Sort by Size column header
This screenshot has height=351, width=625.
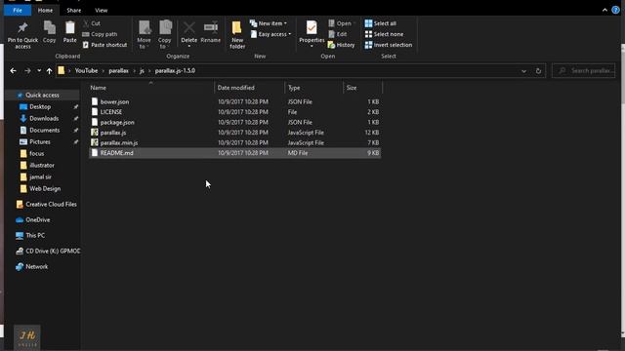coord(352,88)
